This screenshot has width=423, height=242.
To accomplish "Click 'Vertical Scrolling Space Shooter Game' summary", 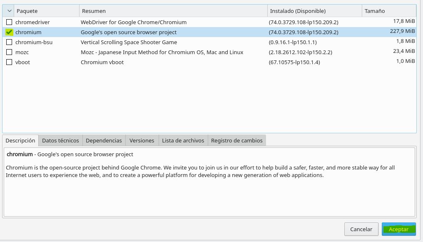I will (x=129, y=42).
